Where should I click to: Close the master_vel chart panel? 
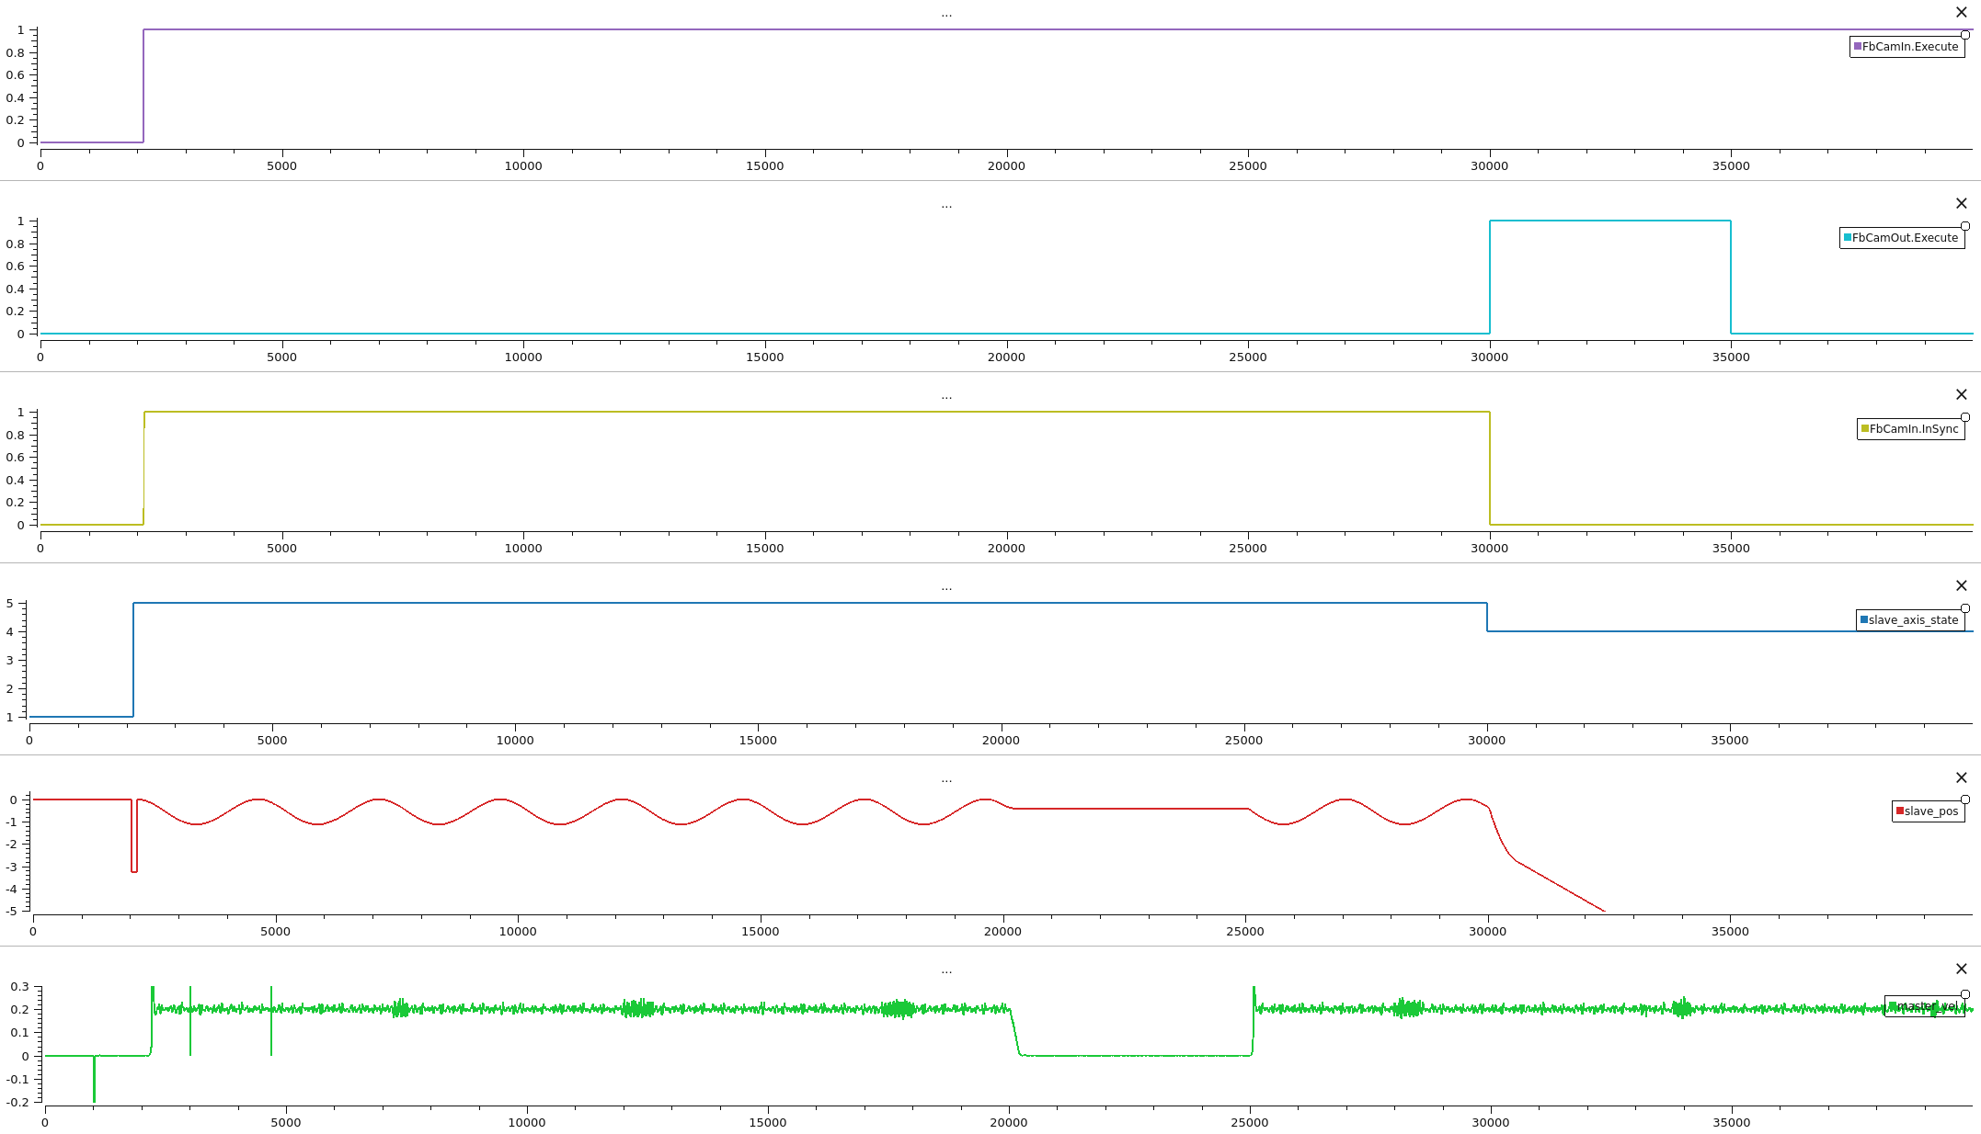tap(1961, 970)
